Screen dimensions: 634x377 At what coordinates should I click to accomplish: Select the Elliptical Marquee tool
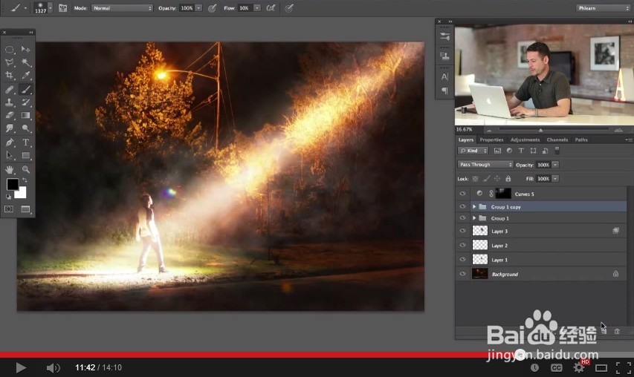pos(10,49)
